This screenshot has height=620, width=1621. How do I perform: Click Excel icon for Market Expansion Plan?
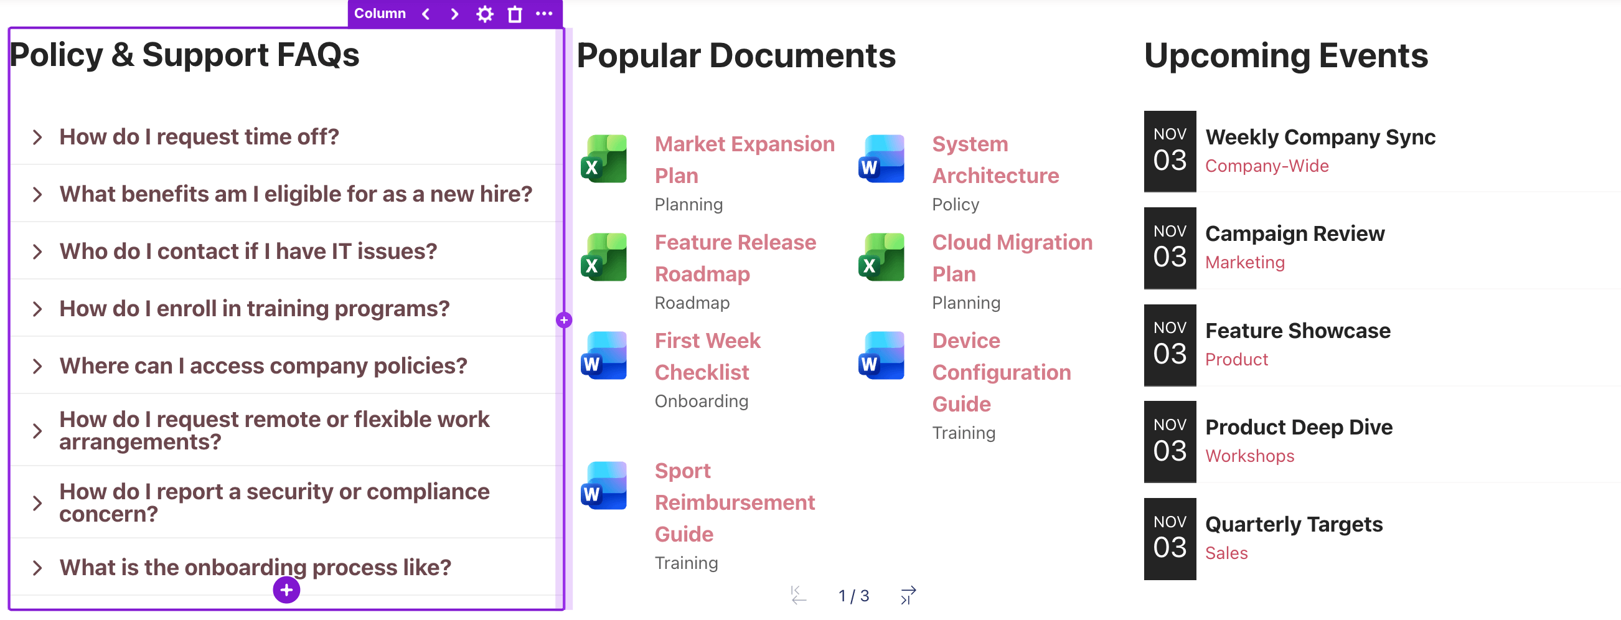603,159
